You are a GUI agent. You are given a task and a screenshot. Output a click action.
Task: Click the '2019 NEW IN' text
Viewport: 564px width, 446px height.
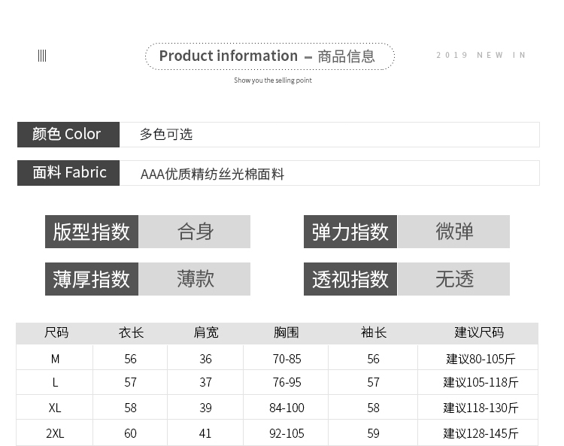[481, 55]
